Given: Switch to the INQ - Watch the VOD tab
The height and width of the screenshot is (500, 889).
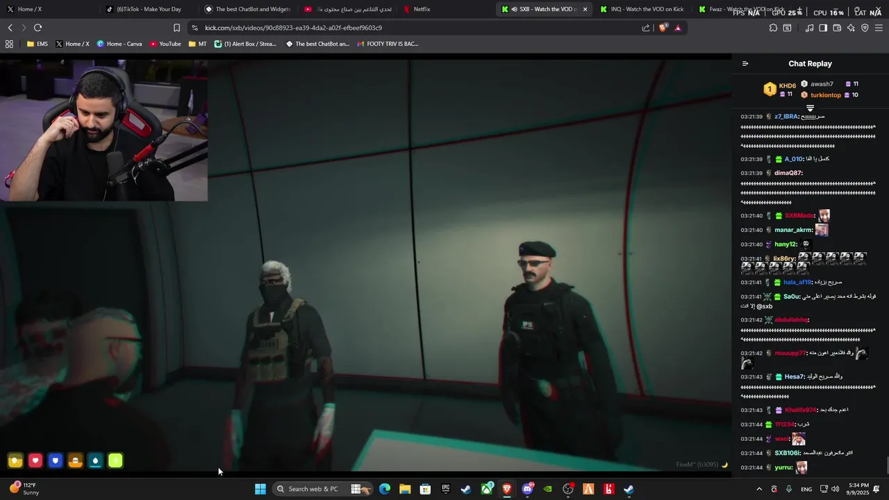Looking at the screenshot, I should (643, 9).
